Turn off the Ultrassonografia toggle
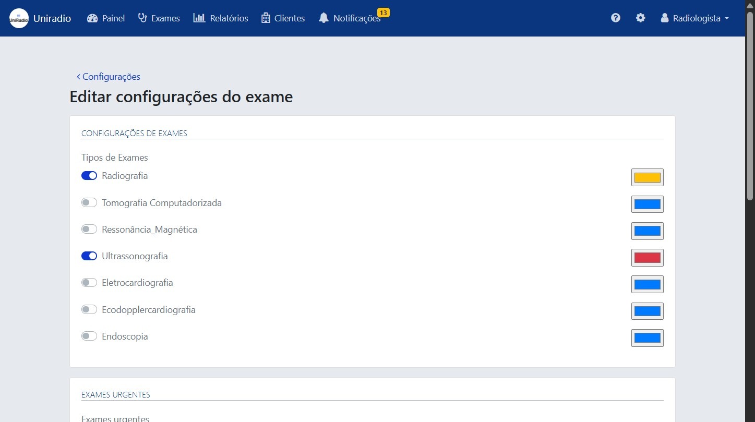Viewport: 755px width, 422px height. 89,256
